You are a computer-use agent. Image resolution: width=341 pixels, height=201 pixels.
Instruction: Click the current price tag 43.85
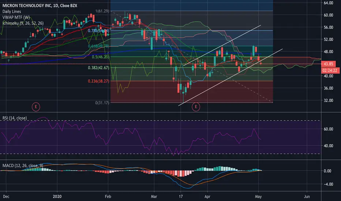(329, 64)
